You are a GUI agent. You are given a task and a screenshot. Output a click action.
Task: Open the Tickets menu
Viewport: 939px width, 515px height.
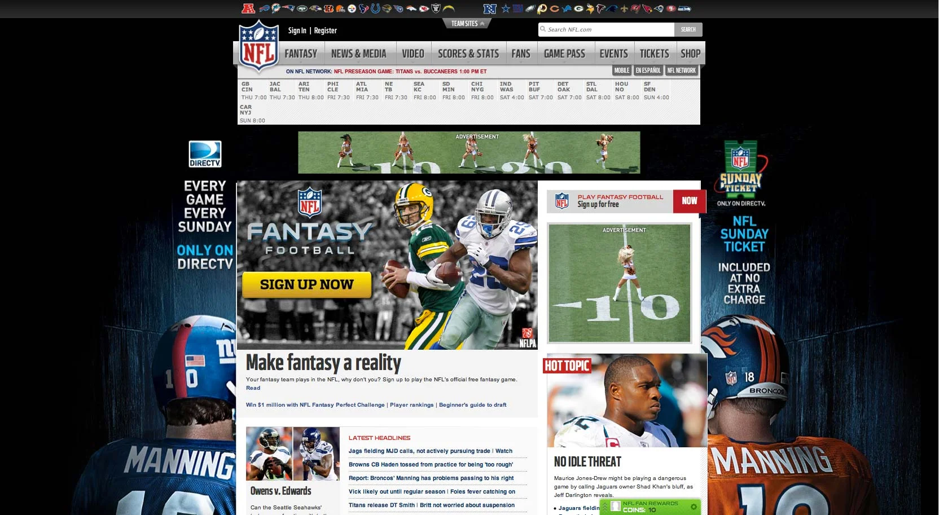pyautogui.click(x=654, y=54)
